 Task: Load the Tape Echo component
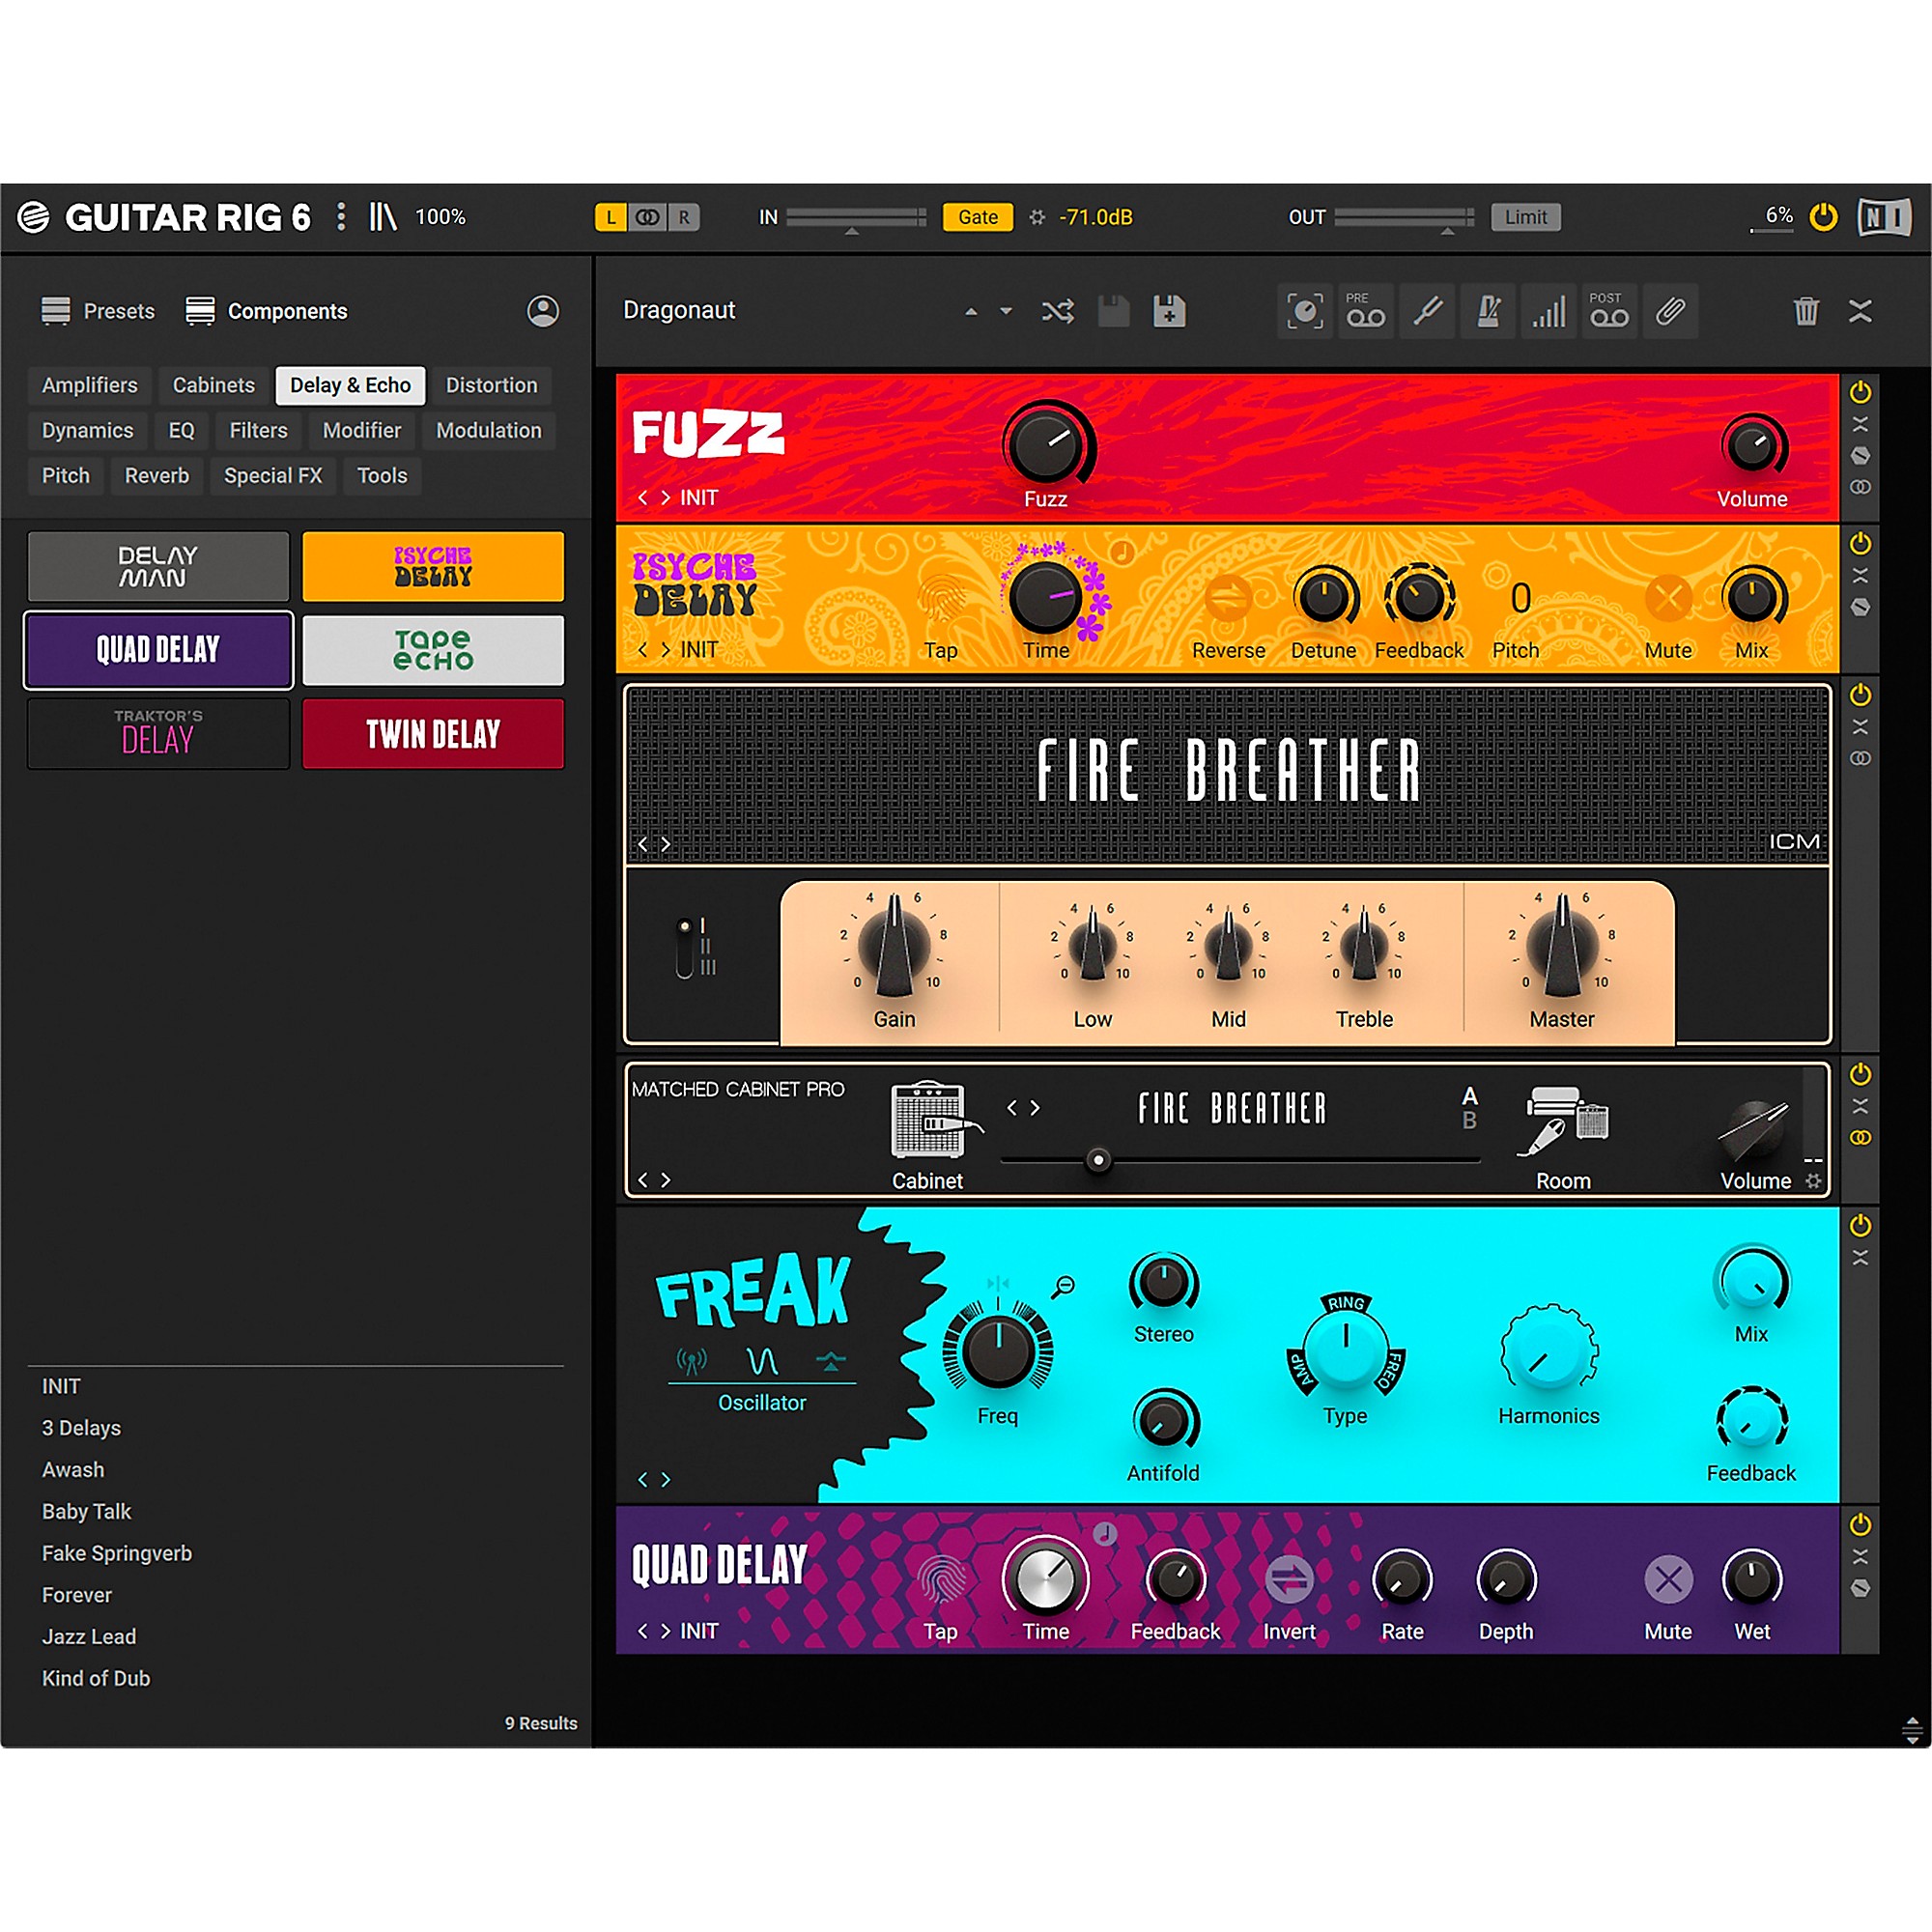click(432, 650)
